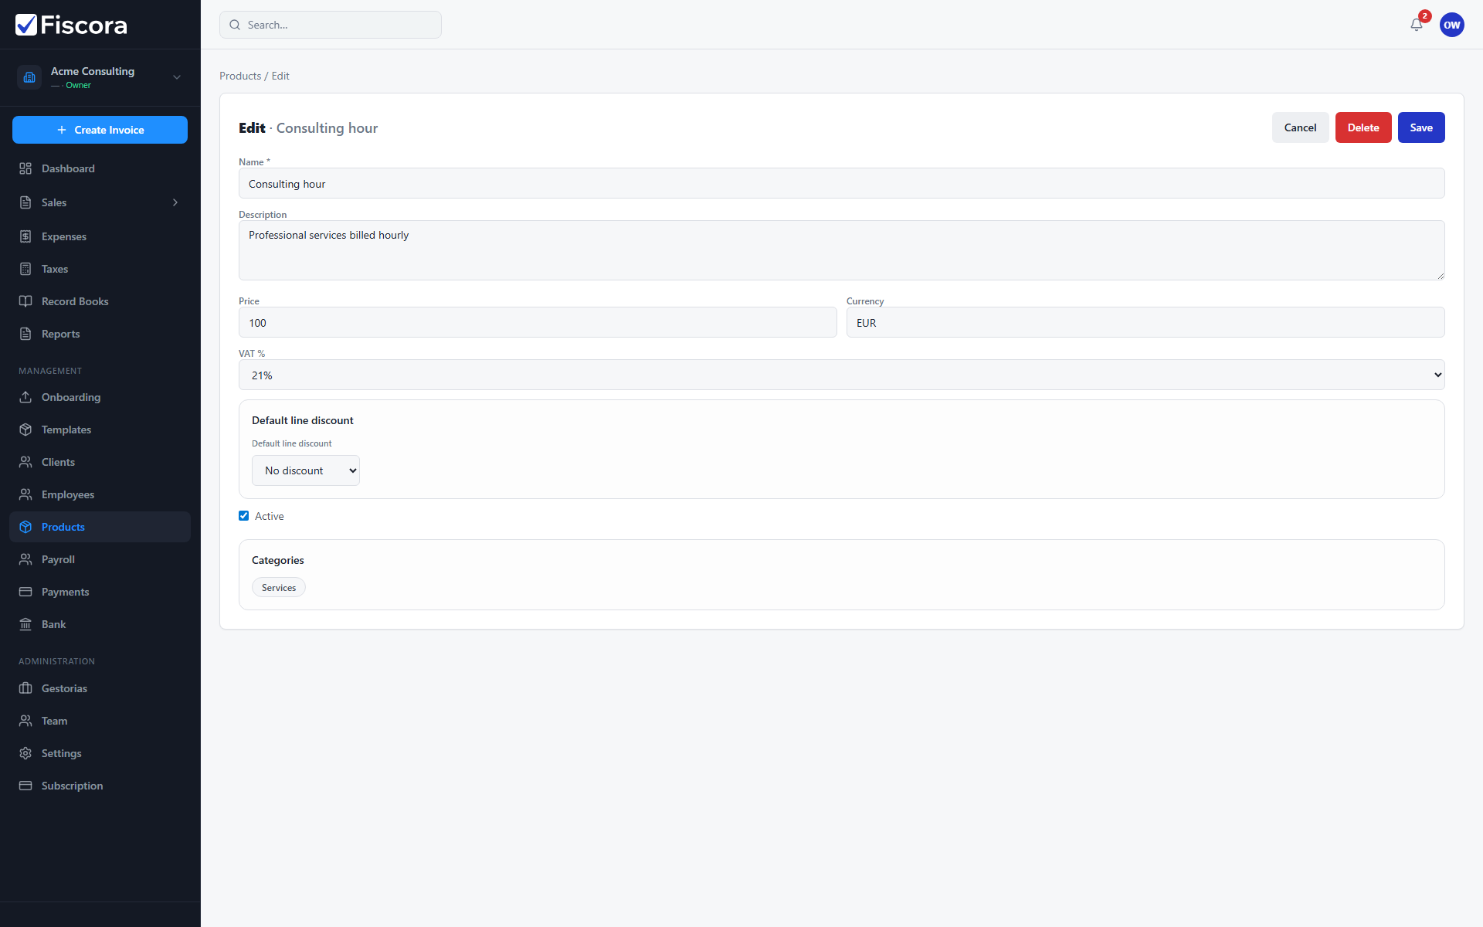Open Templates menu item
This screenshot has height=927, width=1483.
[x=100, y=430]
